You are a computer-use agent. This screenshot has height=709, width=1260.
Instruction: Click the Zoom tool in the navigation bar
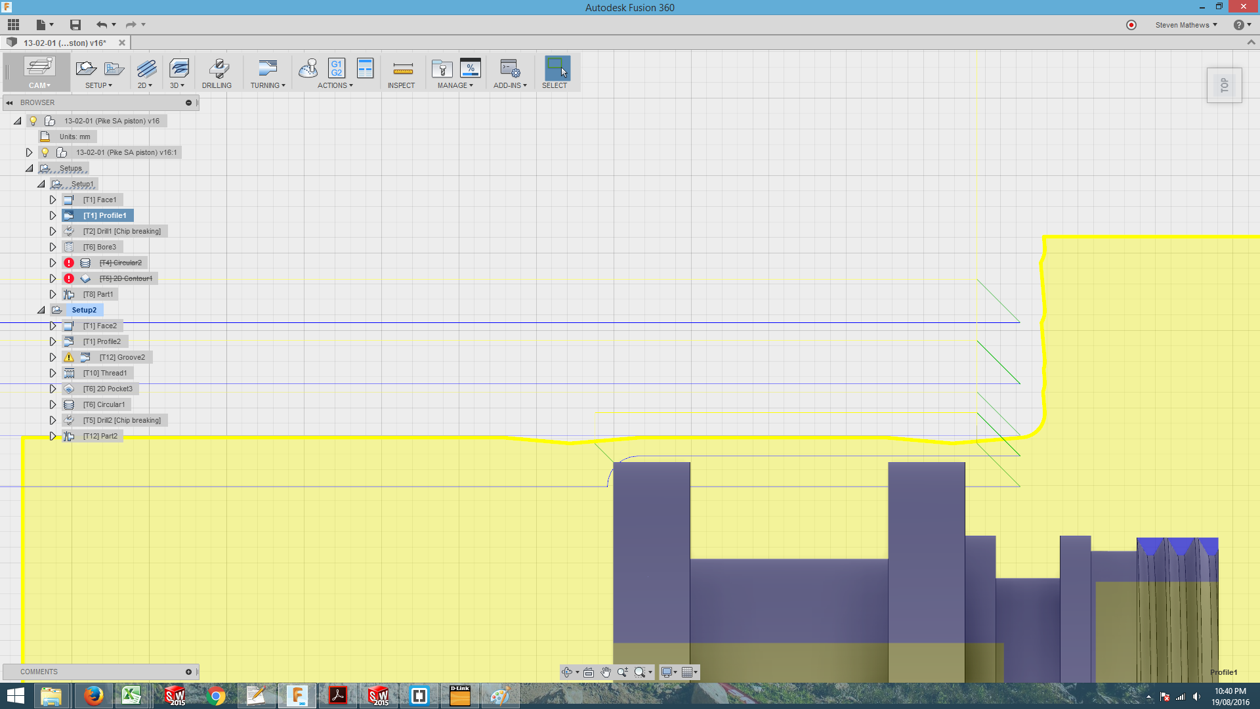click(x=622, y=672)
